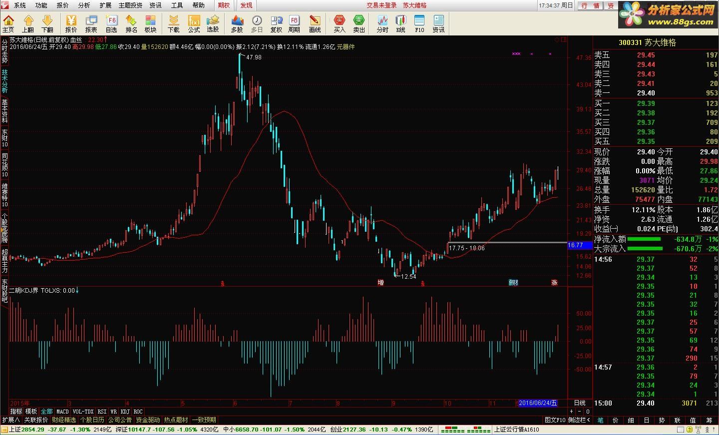719x435 pixels.
Task: Open the 分析 menu
Action: point(84,5)
